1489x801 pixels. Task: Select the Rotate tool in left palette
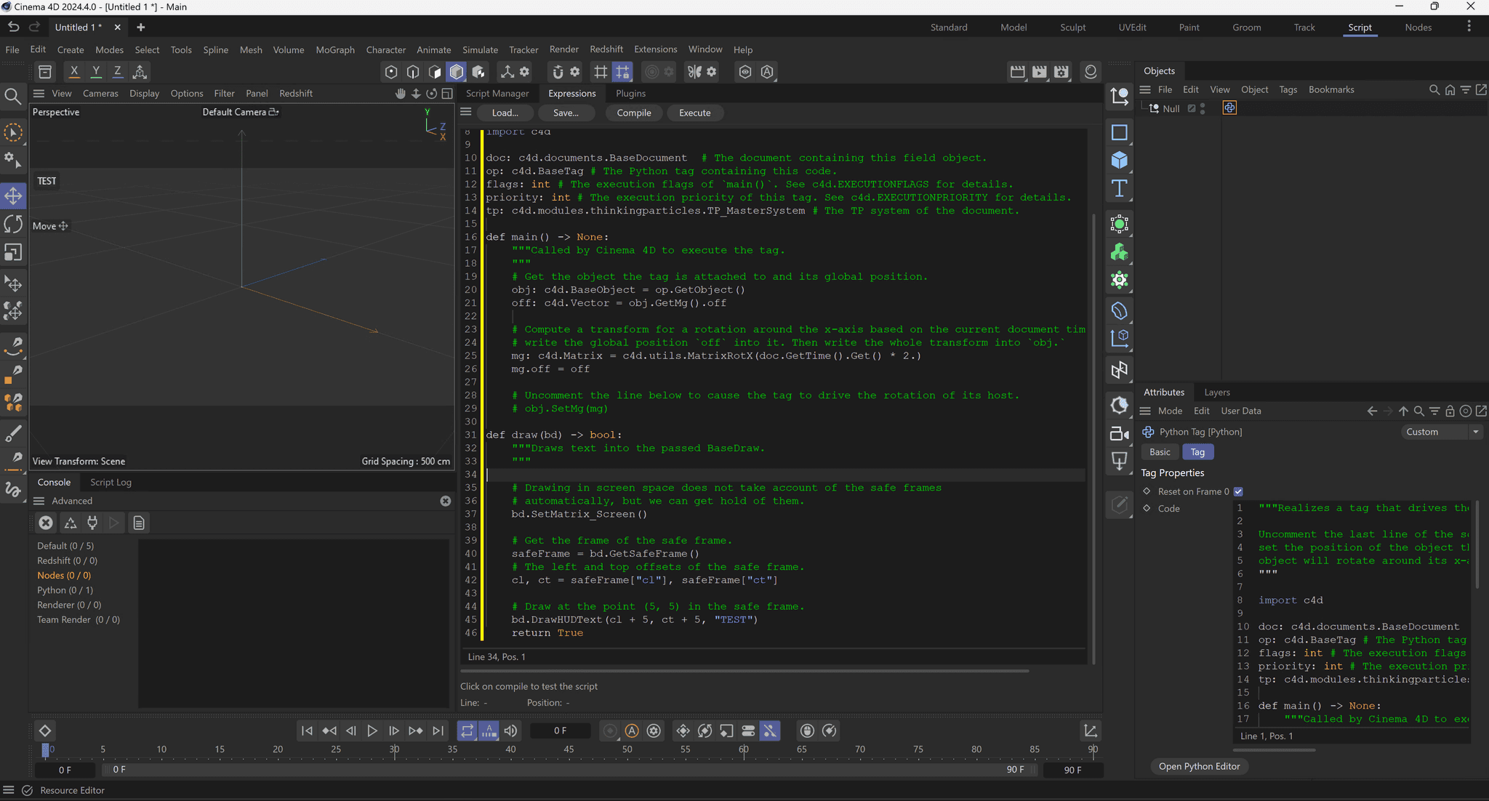(x=13, y=224)
